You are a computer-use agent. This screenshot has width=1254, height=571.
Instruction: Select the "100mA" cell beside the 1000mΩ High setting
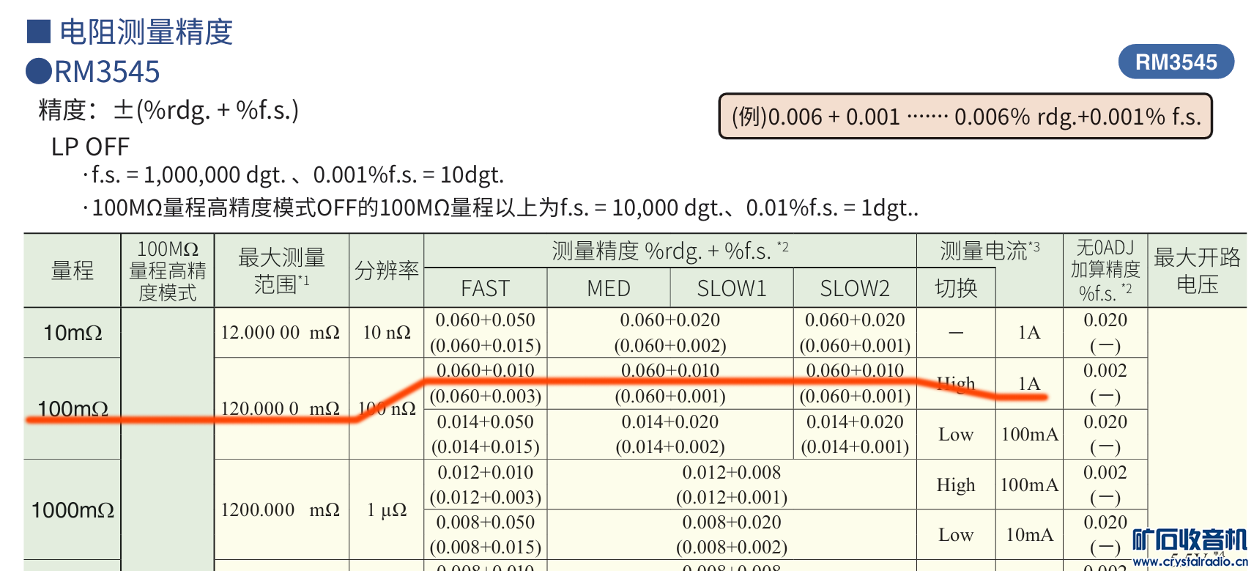(1029, 485)
